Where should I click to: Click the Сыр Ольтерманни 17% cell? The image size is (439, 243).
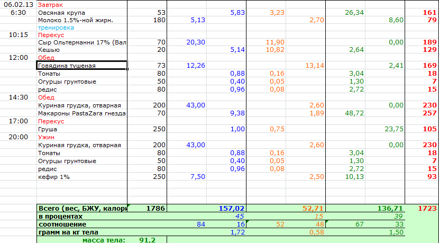[x=82, y=42]
